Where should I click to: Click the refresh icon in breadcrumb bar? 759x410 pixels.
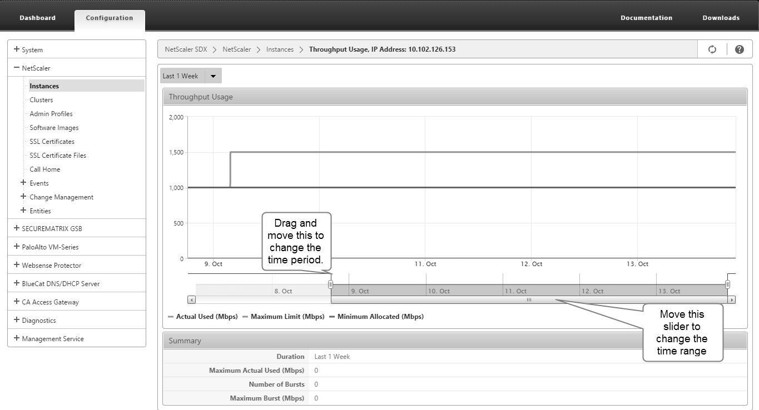pos(712,49)
